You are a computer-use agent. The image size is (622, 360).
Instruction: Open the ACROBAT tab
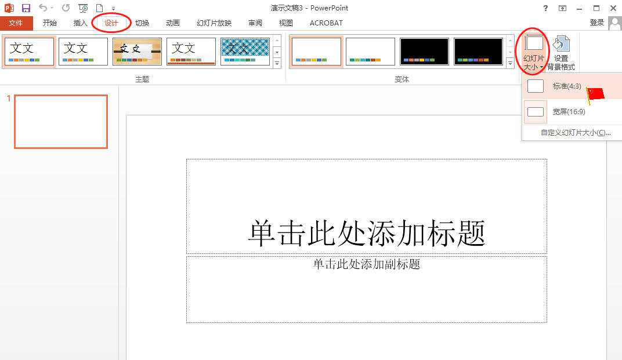point(326,23)
